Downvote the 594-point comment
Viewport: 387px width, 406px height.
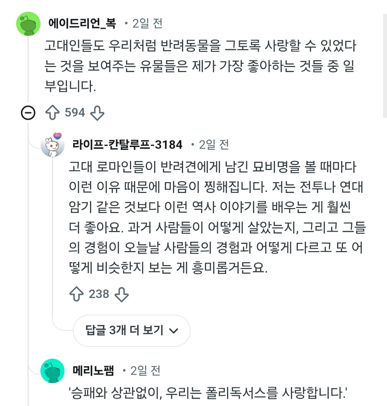(x=97, y=113)
